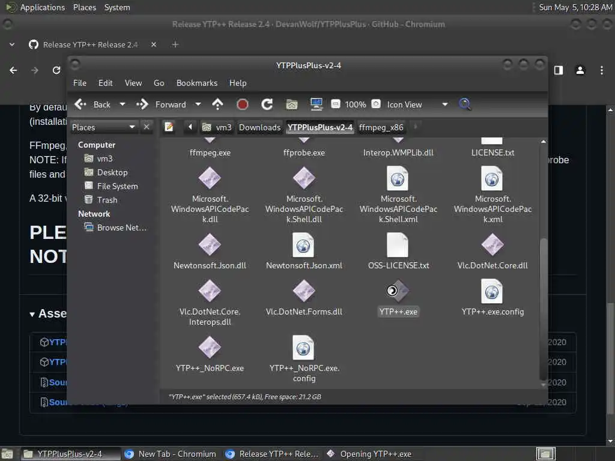Click the ffmpeg.exe file label
The image size is (615, 461).
pos(210,153)
